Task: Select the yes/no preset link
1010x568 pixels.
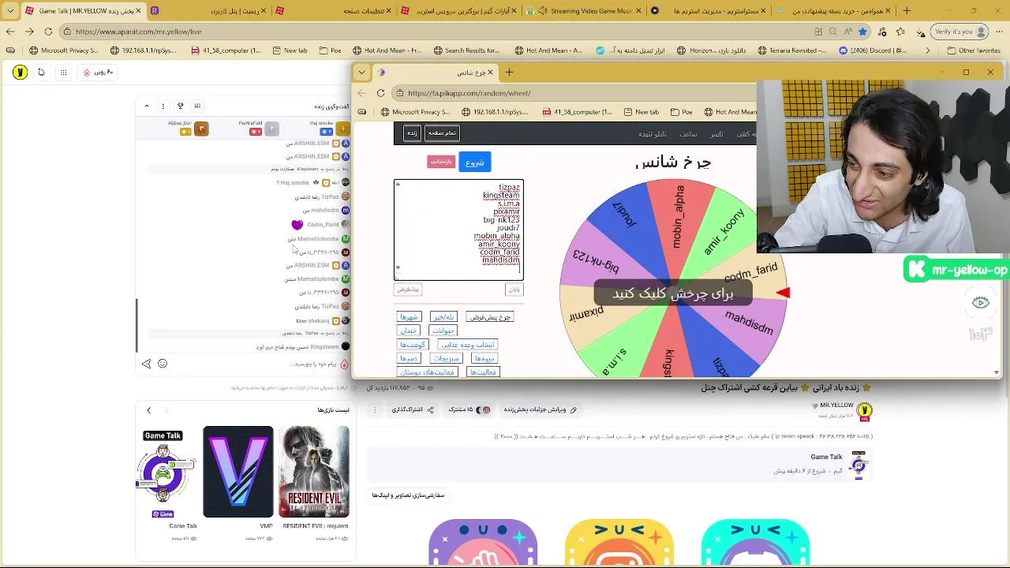Action: tap(443, 317)
